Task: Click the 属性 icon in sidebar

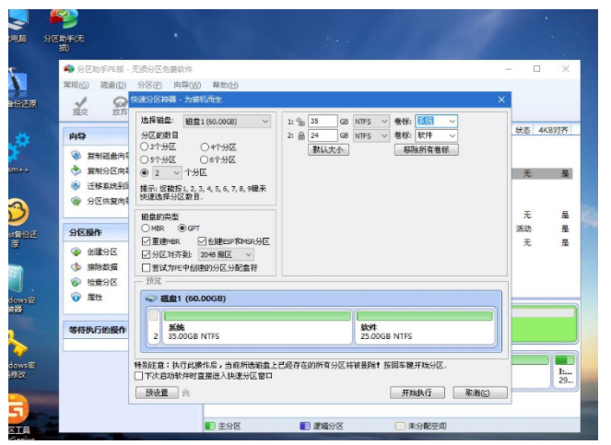Action: (76, 297)
